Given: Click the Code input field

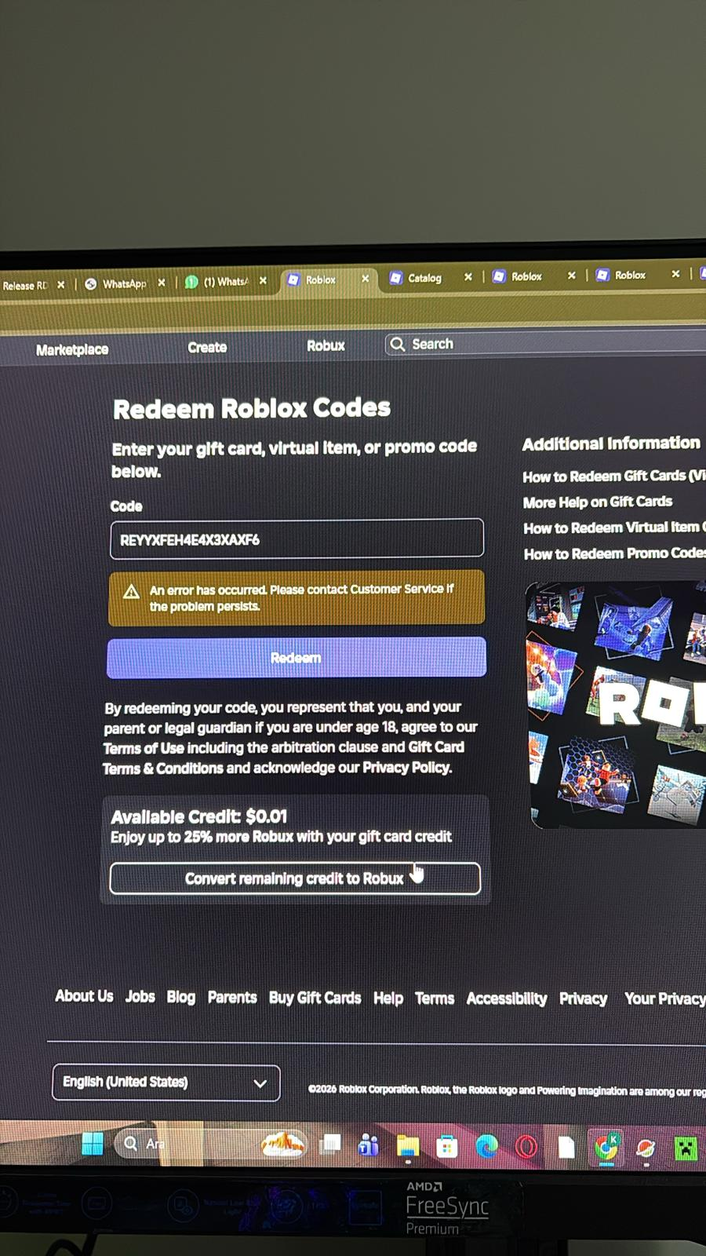Looking at the screenshot, I should click(x=297, y=539).
